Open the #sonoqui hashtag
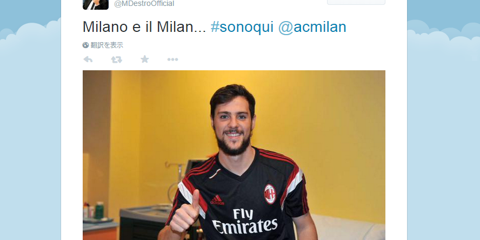Viewport: 480px width, 240px height. click(x=242, y=27)
